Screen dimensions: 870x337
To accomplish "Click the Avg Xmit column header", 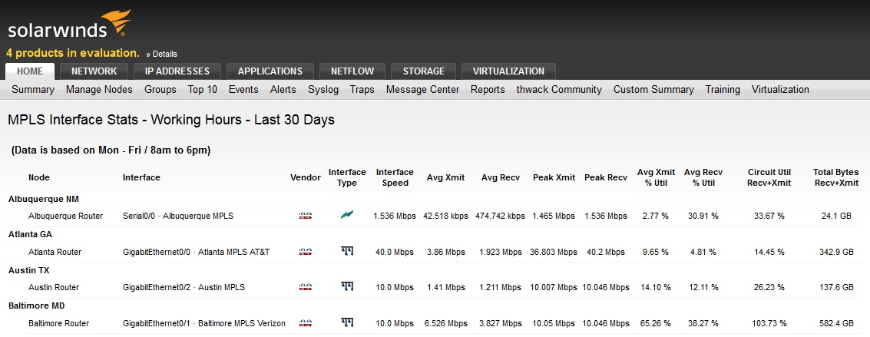I will (445, 177).
